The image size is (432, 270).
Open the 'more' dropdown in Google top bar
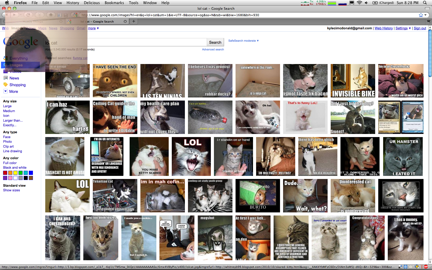93,28
